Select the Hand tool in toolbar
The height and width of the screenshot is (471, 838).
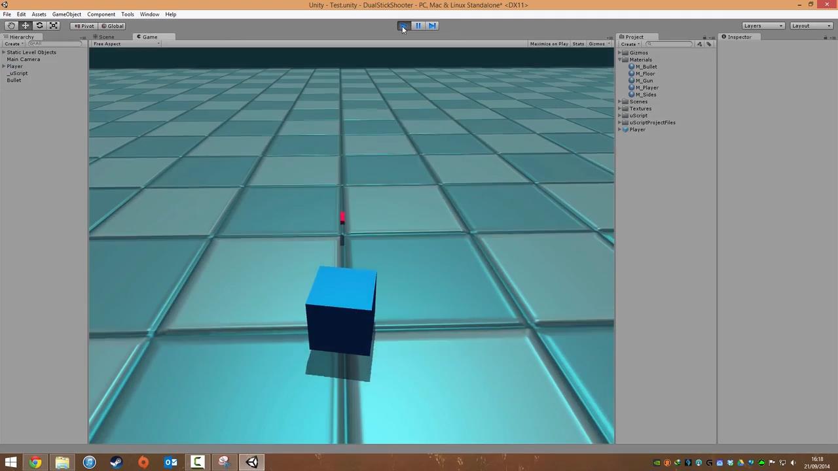coord(11,26)
